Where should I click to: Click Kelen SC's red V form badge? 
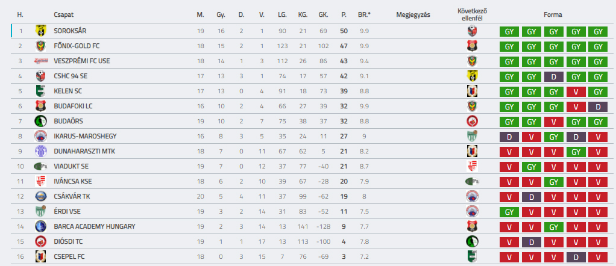coord(576,91)
